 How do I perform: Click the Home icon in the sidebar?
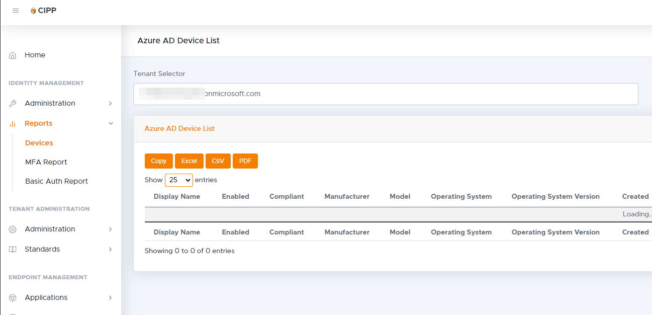point(13,55)
